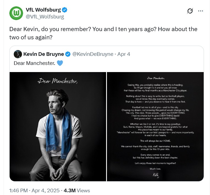
Task: Click Kevin De Bruyne's verified badge
Action: [68, 54]
